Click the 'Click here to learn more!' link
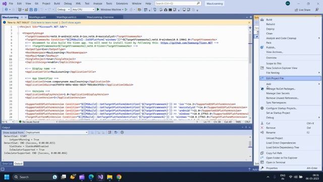323x182 pixels. [44, 22]
